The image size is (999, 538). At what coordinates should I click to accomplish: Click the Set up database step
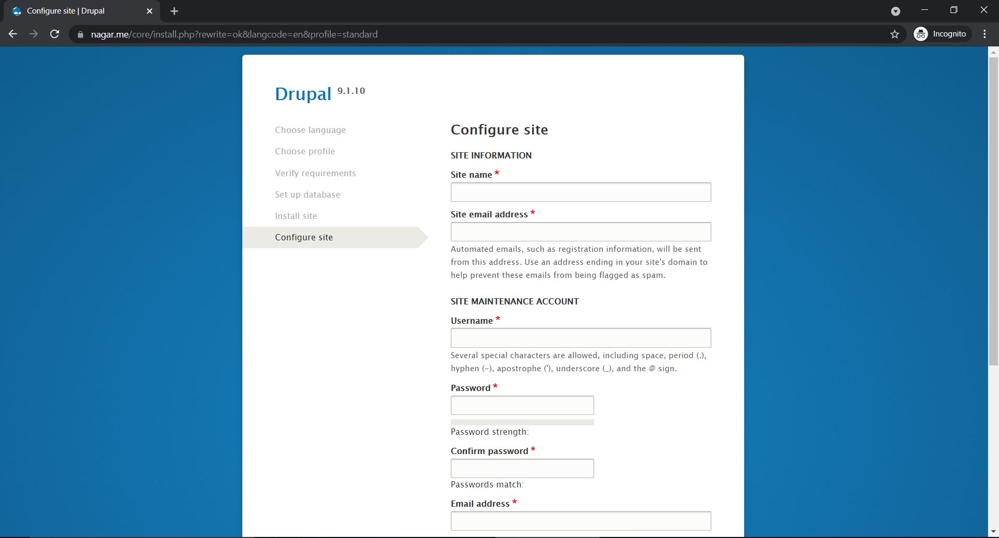click(x=307, y=194)
